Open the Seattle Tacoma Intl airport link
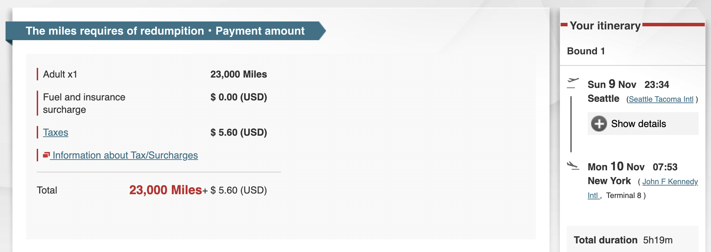The width and height of the screenshot is (711, 252). tap(661, 99)
